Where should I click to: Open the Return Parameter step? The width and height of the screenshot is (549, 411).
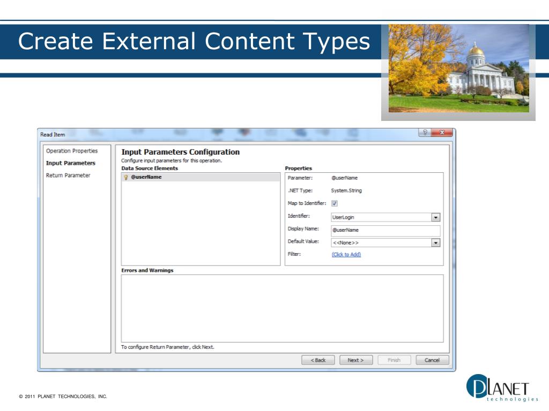pos(68,176)
